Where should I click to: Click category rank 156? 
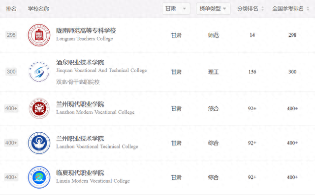coord(252,72)
